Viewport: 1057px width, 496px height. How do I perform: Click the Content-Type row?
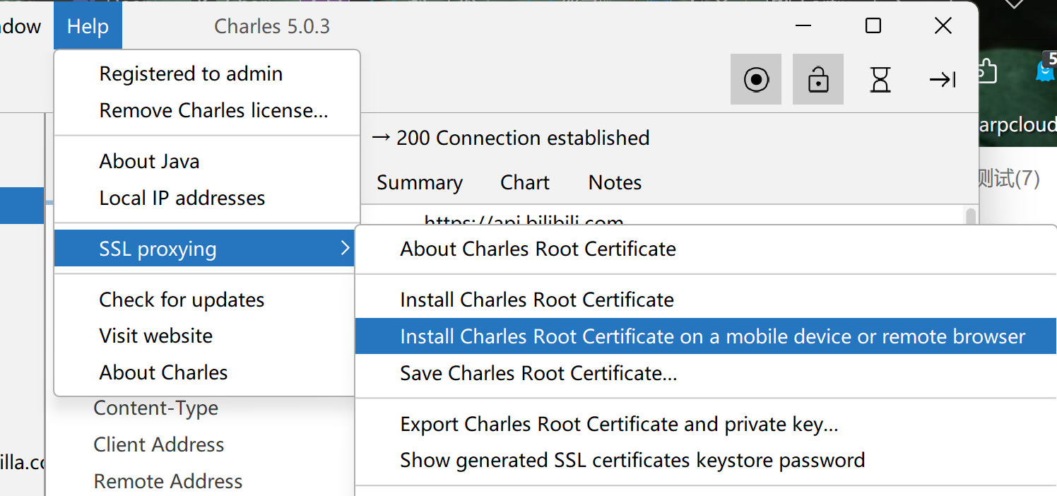(x=155, y=408)
